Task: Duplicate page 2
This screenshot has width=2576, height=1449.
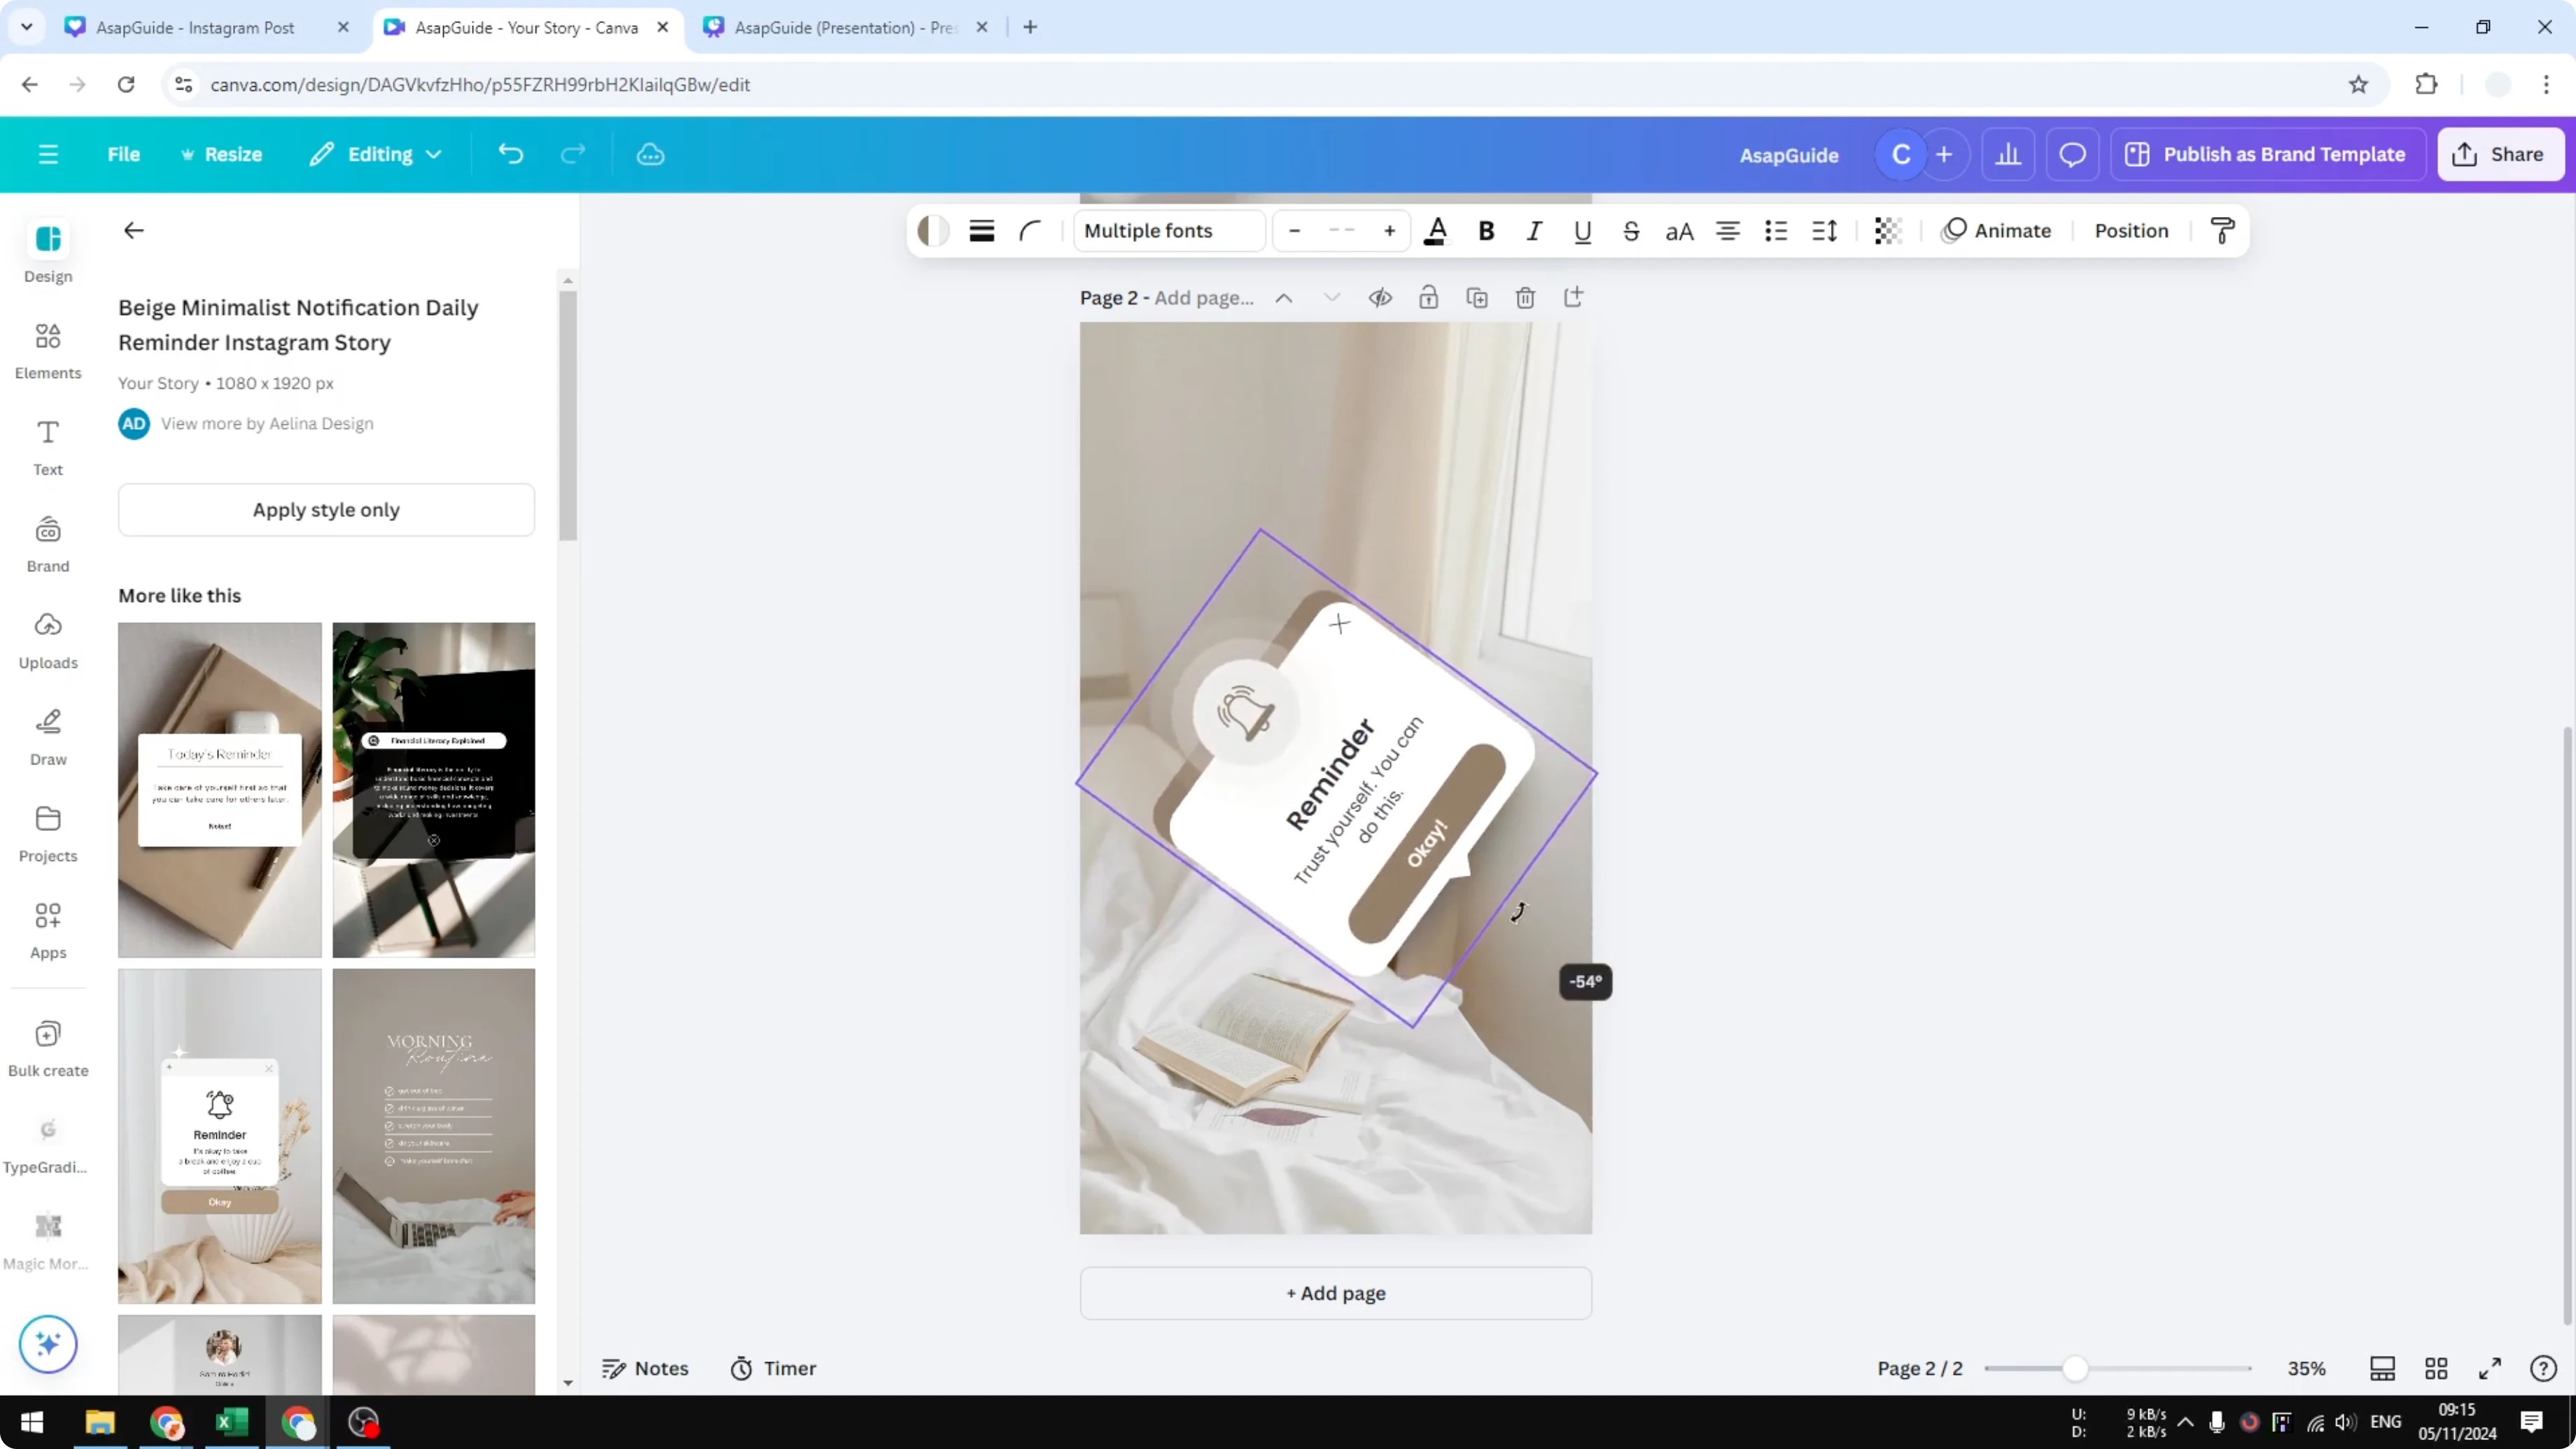Action: 1477,298
